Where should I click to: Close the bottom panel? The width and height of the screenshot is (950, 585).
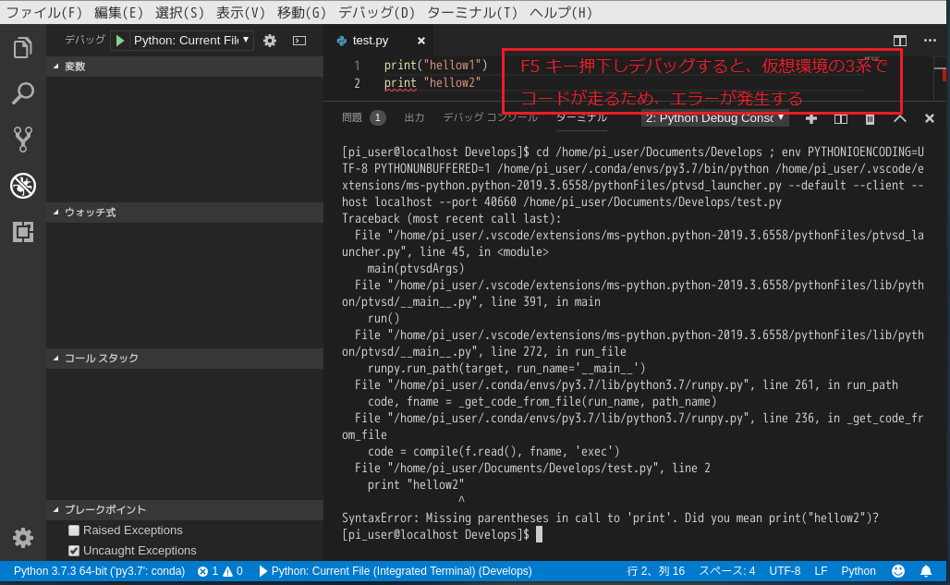pos(930,118)
